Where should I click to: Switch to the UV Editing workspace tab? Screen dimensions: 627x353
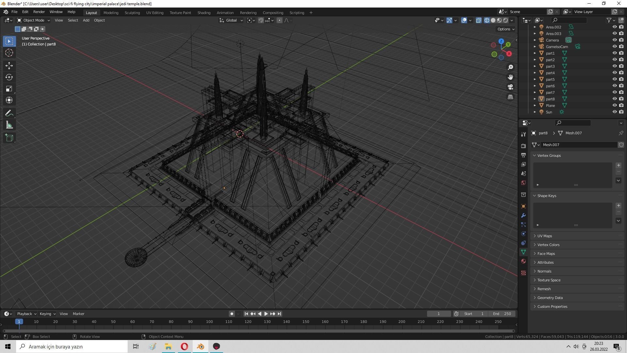pyautogui.click(x=155, y=13)
